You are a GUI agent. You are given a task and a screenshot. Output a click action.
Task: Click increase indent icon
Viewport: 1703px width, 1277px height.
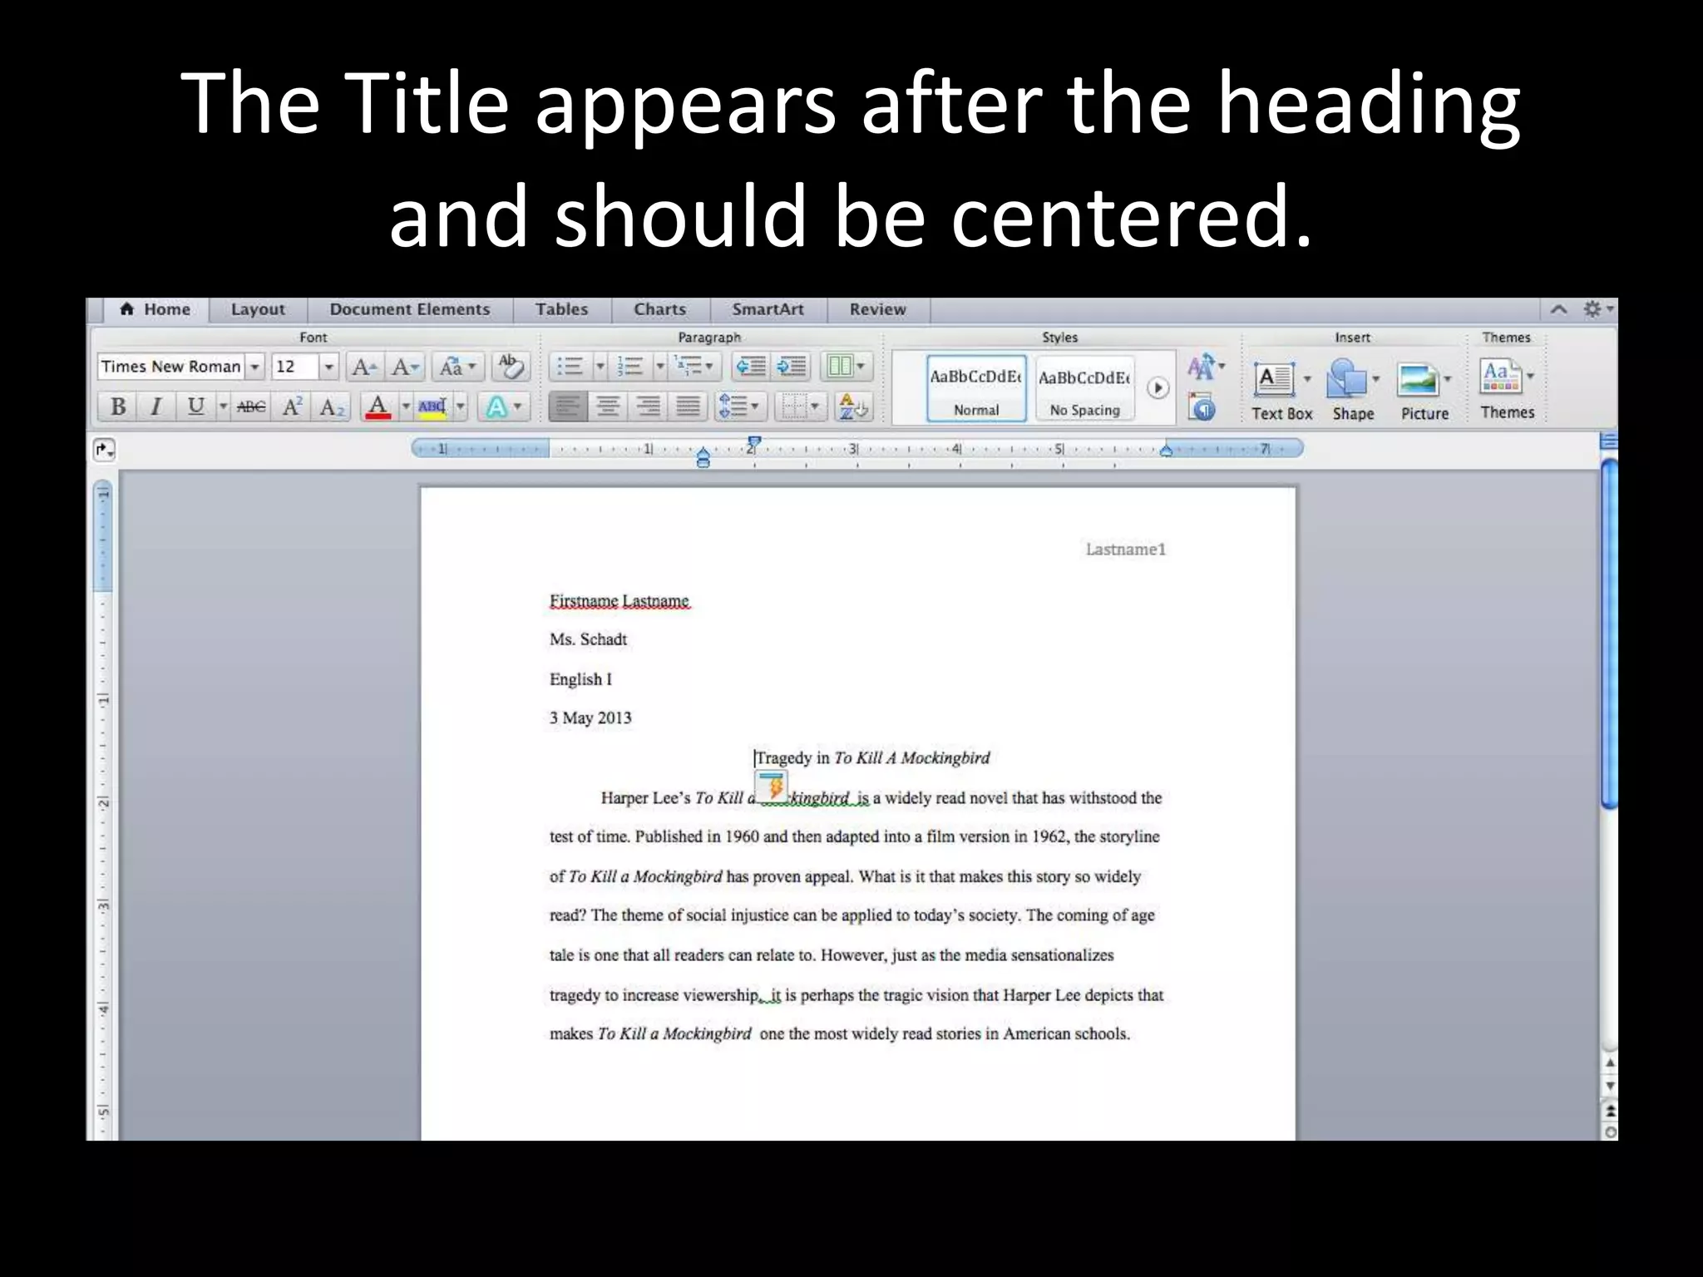[x=791, y=367]
